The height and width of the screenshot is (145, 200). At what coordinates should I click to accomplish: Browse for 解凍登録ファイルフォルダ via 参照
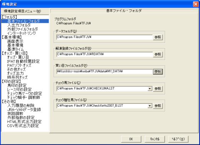point(158,54)
